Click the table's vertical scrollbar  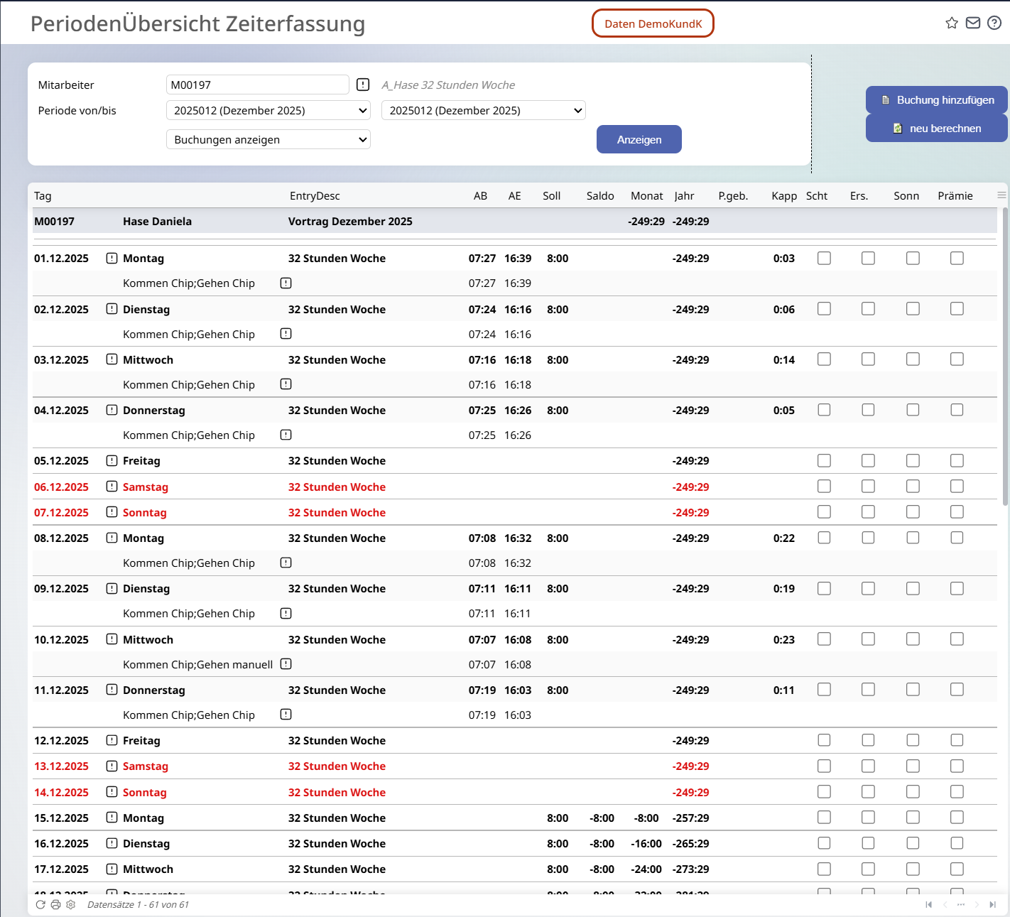1005,355
